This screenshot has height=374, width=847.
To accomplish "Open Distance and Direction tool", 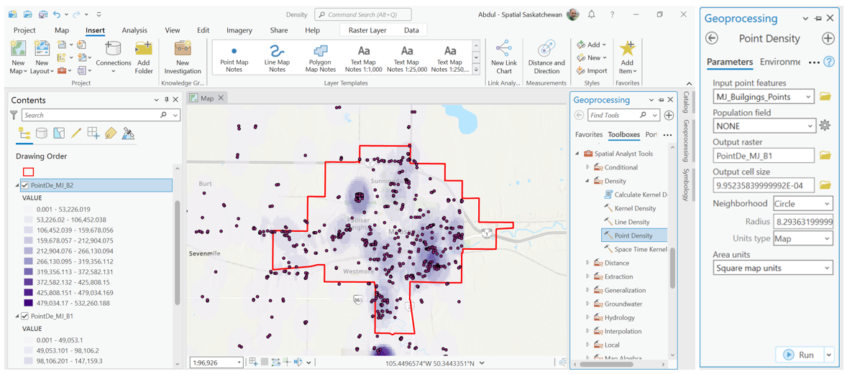I will (546, 50).
